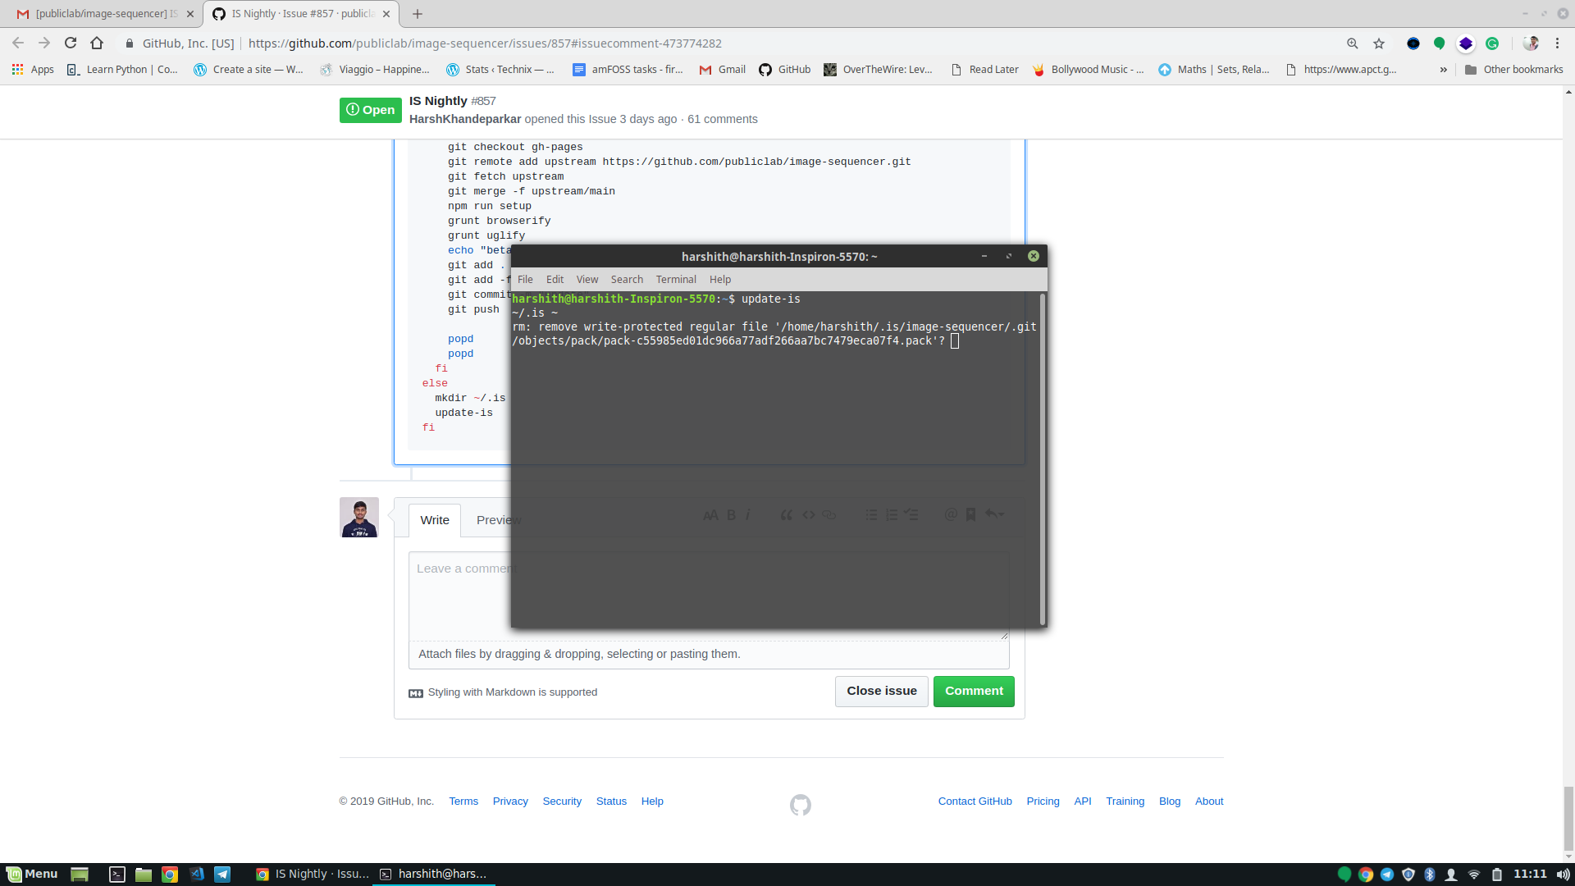Open the OverTheWire bookmark

879,70
